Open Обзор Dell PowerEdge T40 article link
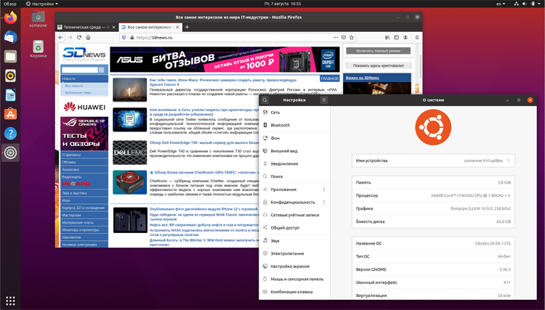 (x=204, y=143)
